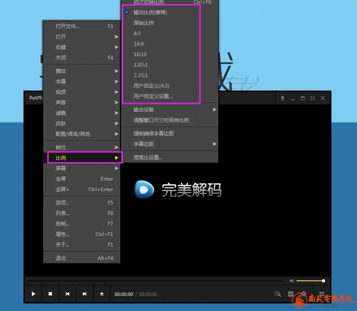The height and width of the screenshot is (311, 357).
Task: Click 打开文件... menu entry
Action: (x=67, y=26)
